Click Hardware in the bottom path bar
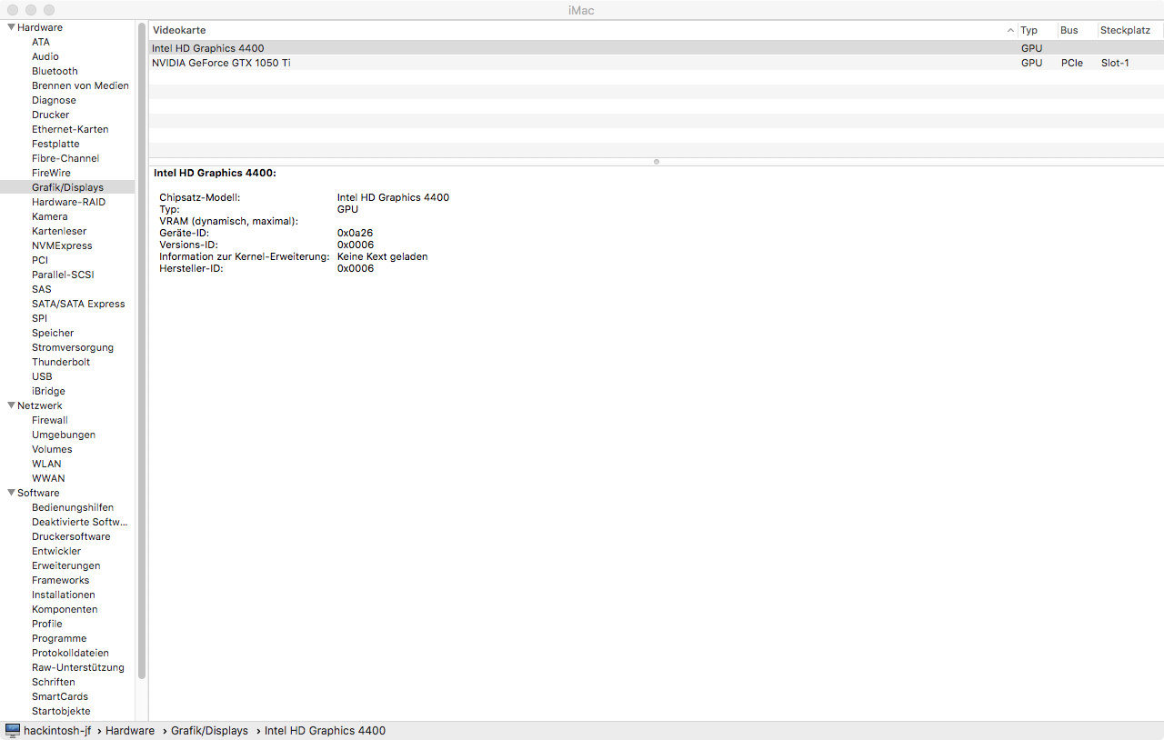Image resolution: width=1164 pixels, height=740 pixels. [x=130, y=731]
